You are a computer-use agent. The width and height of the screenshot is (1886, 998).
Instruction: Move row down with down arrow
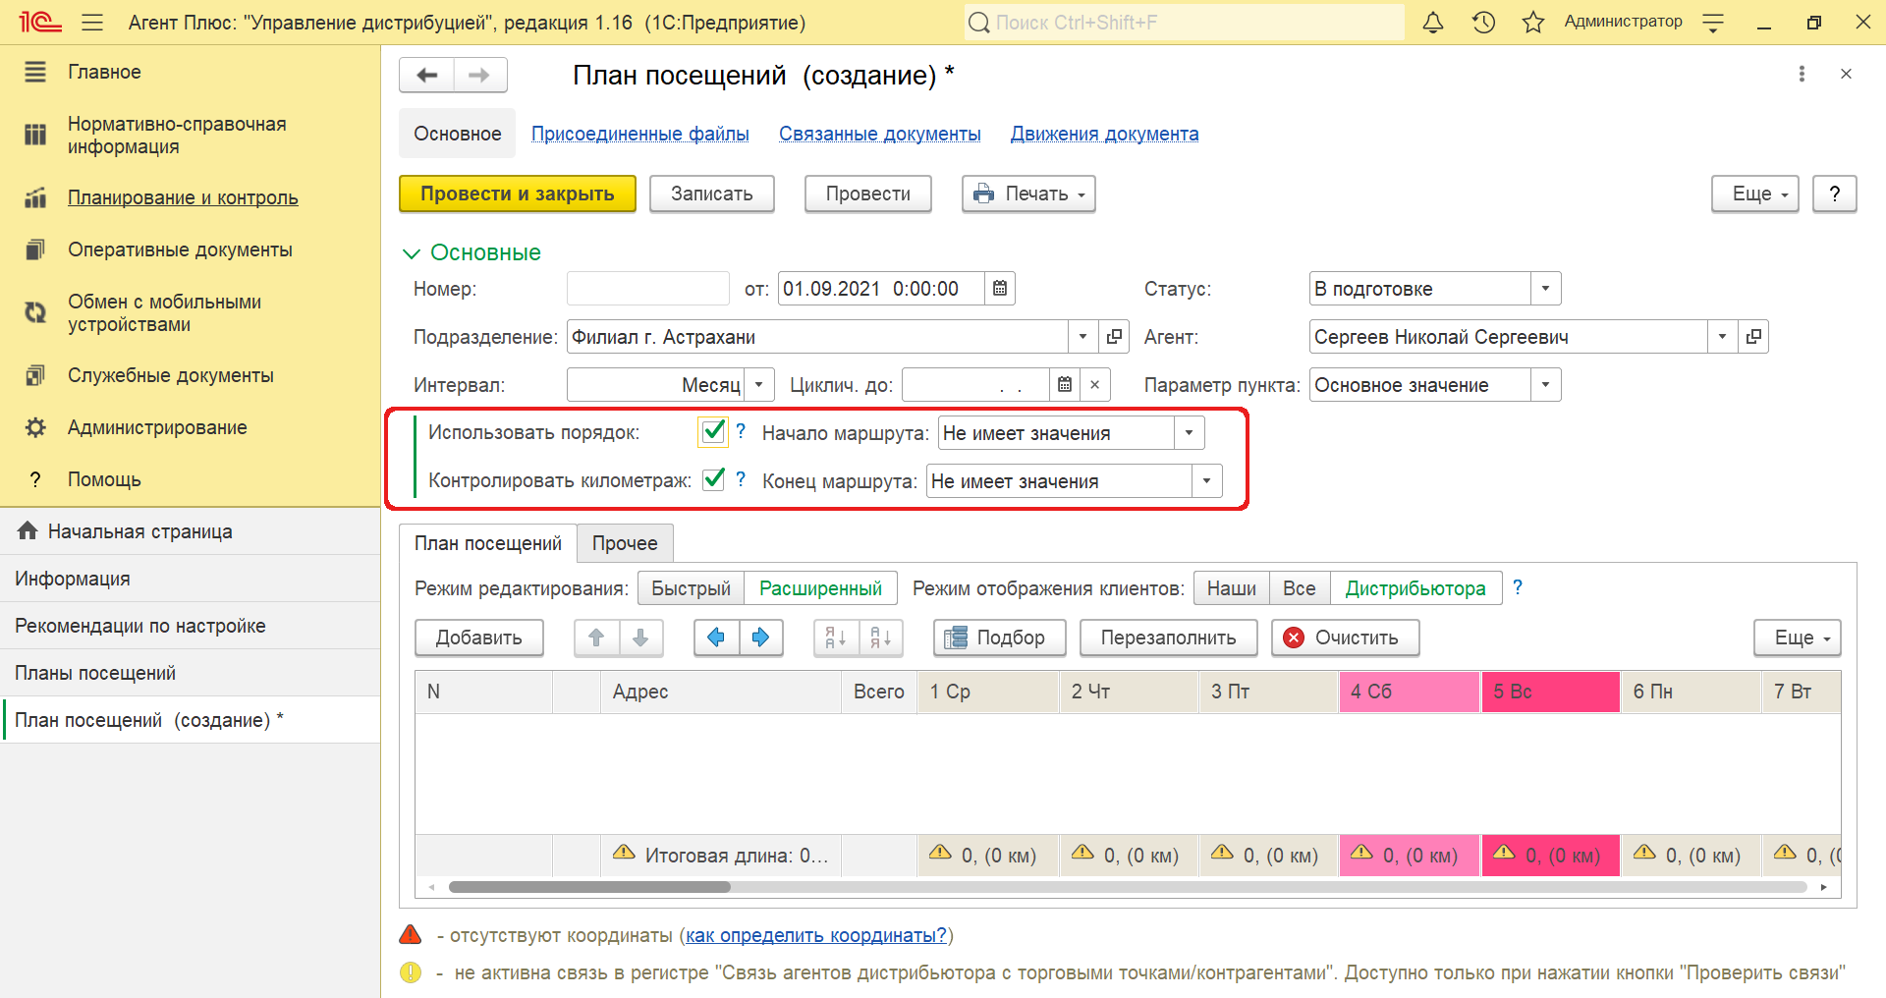[640, 638]
